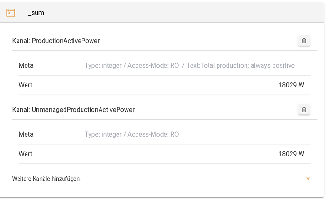
Task: Expand the orange arrow for adding channels
Action: click(308, 179)
